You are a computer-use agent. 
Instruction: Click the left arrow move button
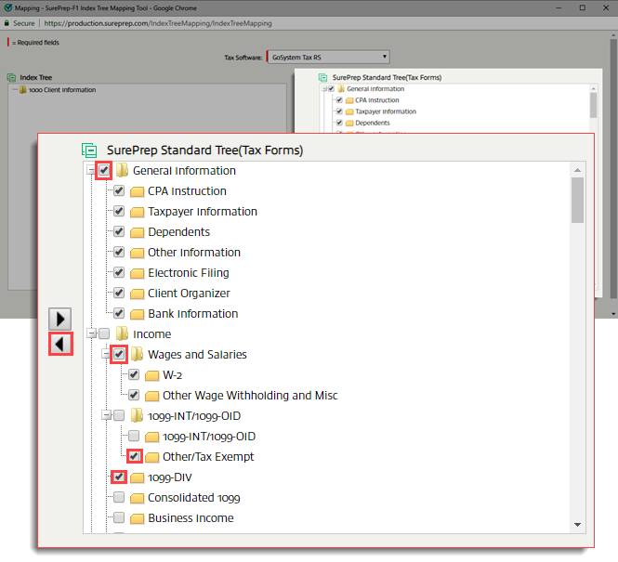(60, 344)
